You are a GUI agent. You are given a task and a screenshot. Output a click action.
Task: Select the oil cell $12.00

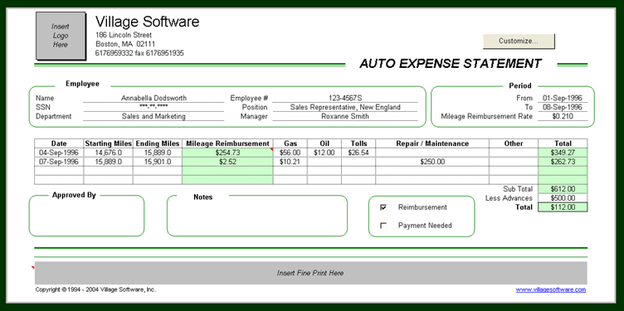coord(324,153)
